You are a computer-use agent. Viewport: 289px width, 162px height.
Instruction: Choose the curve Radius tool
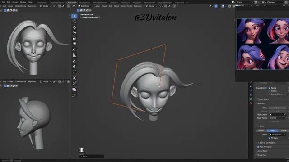pos(74,78)
